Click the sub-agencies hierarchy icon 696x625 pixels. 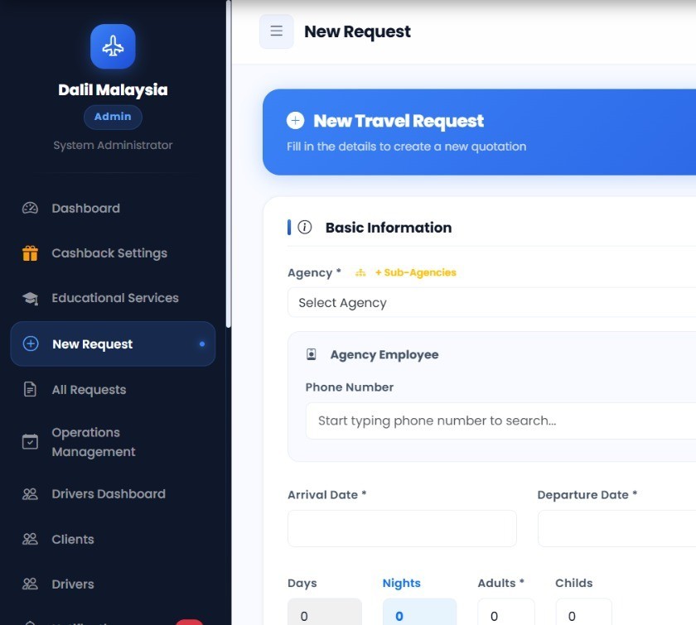360,273
